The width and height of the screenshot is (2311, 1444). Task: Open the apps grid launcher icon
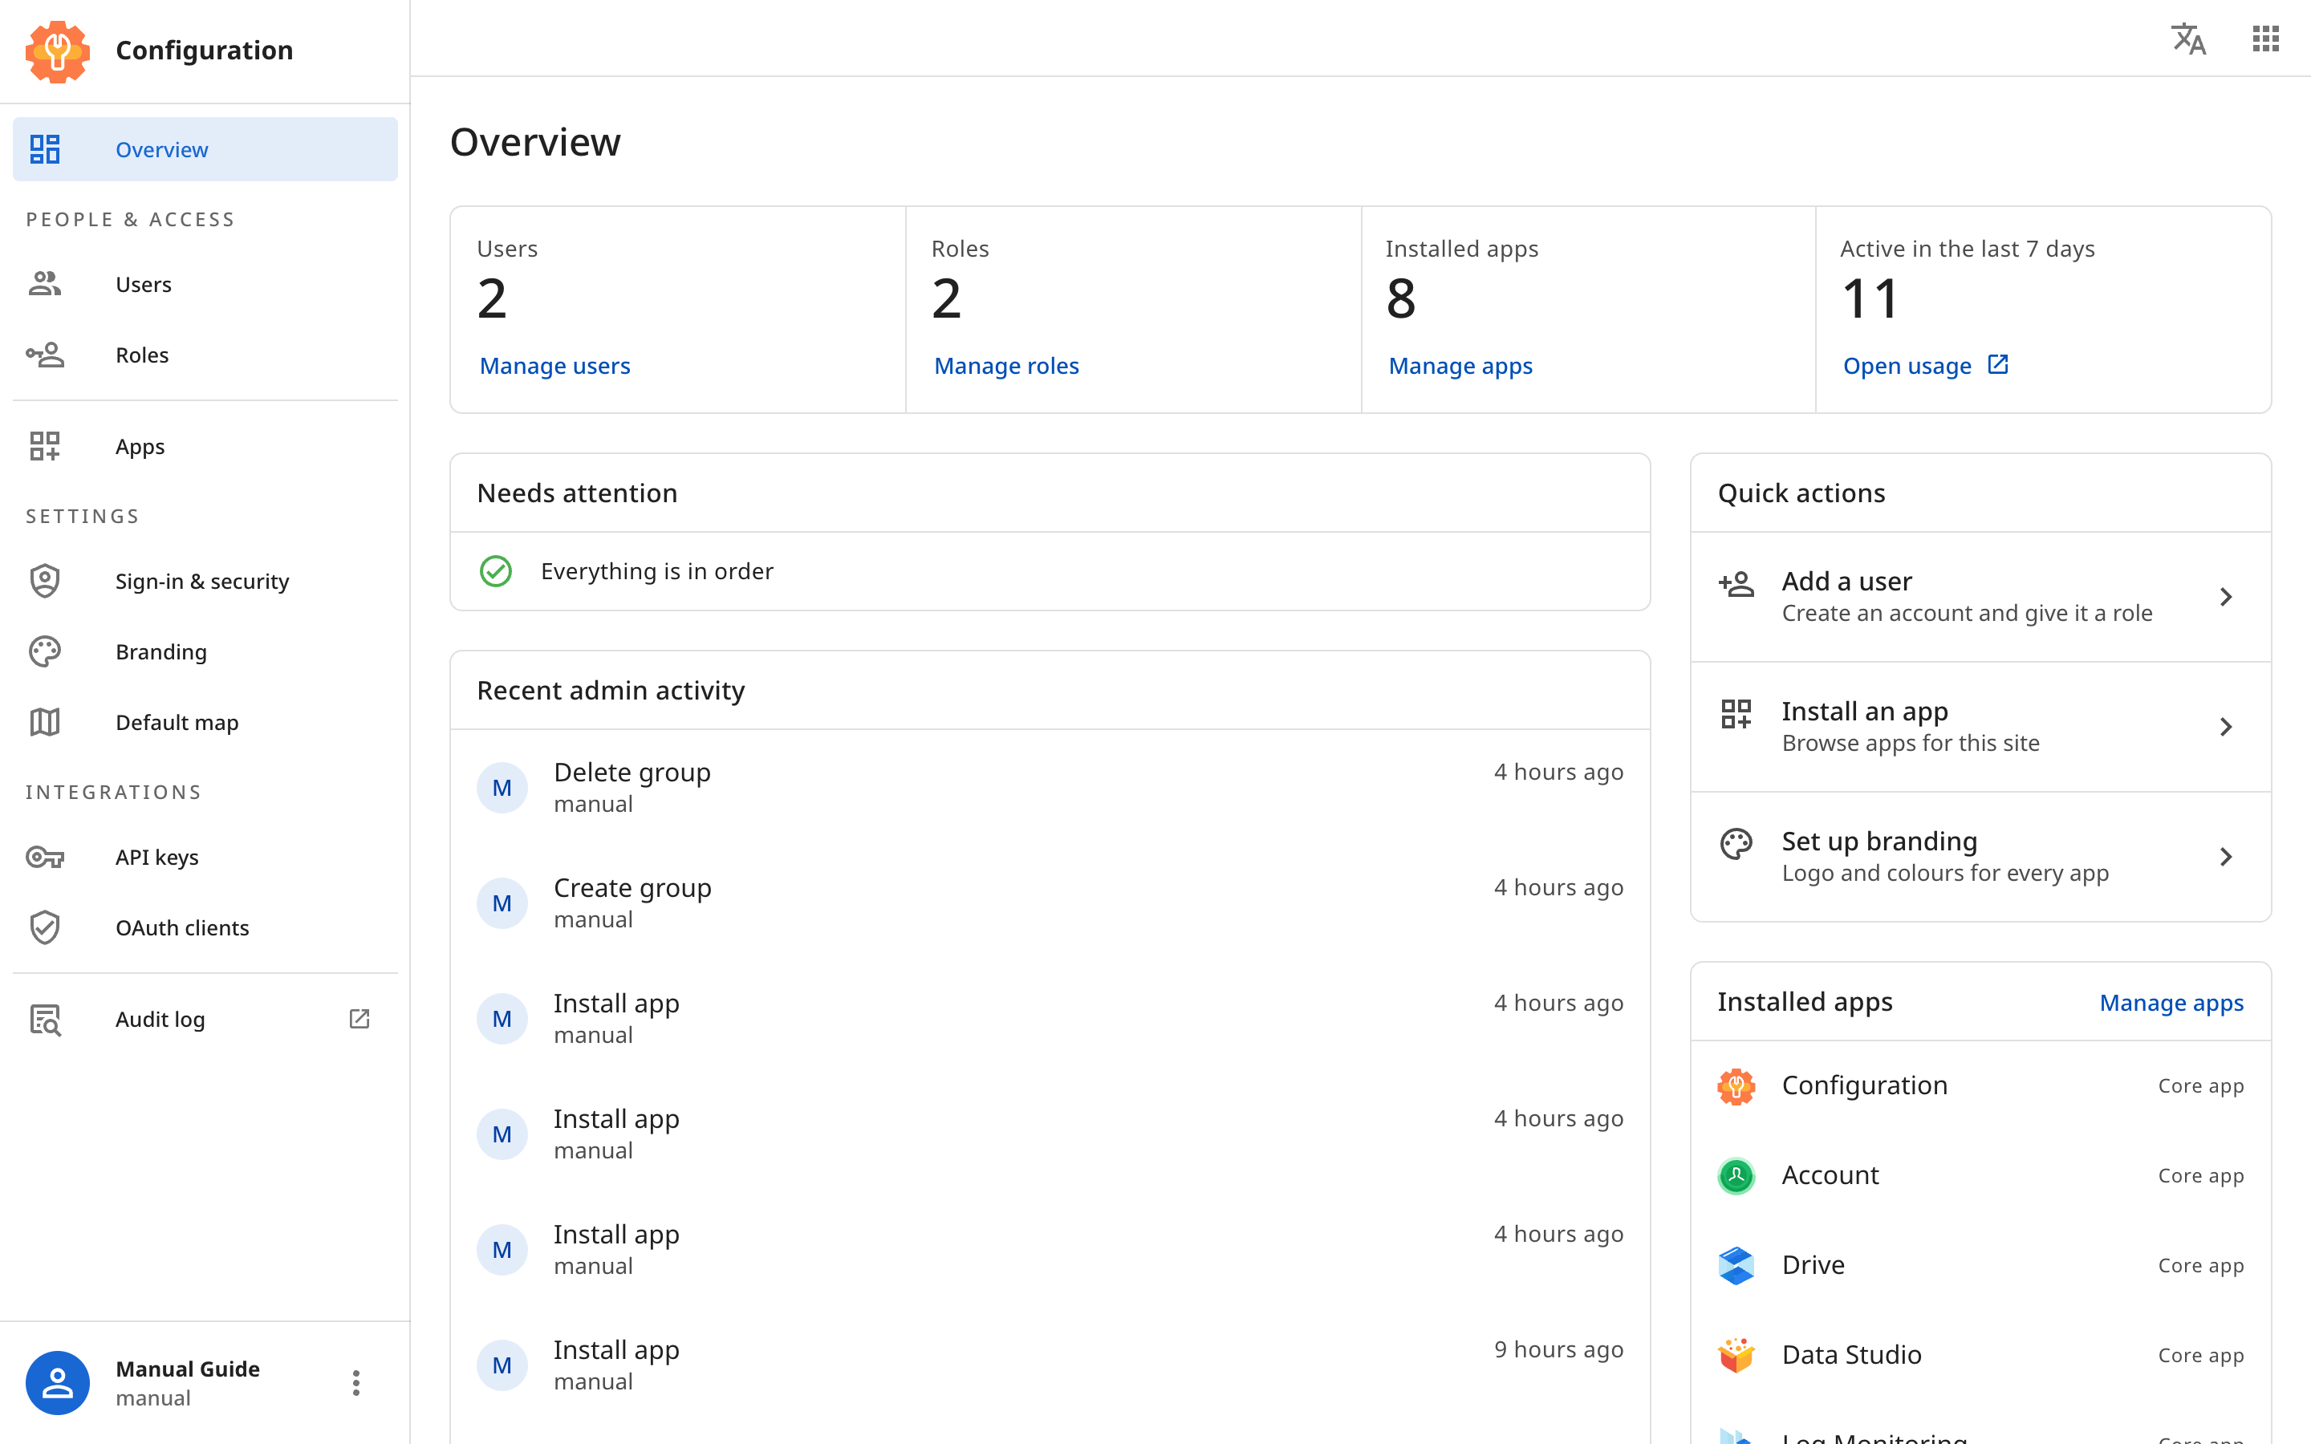(x=2265, y=39)
